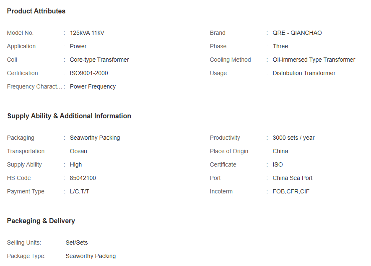Click the Power Frequency value
This screenshot has height=266, width=371.
[93, 87]
